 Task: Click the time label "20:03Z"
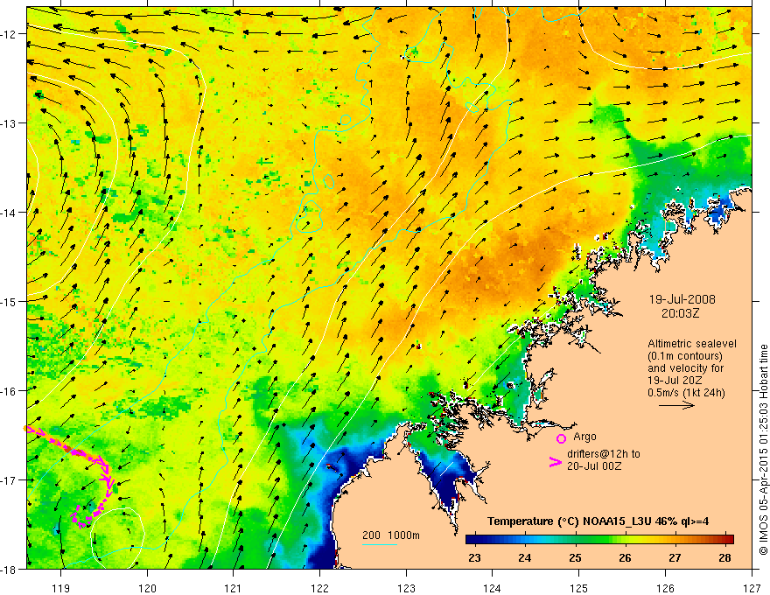(680, 313)
